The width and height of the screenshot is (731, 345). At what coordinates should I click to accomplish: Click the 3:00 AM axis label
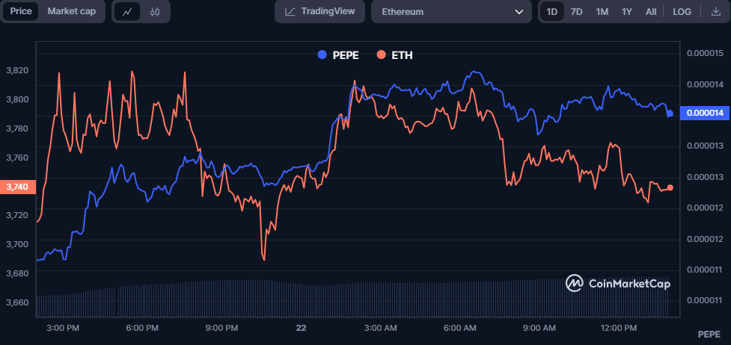(381, 329)
